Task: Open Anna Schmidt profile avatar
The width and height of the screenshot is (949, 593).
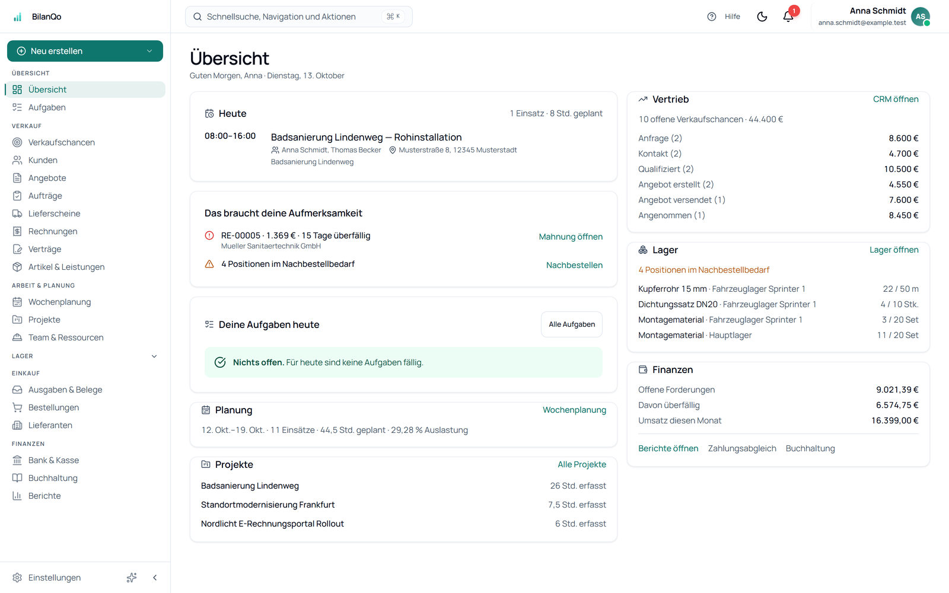Action: [921, 17]
